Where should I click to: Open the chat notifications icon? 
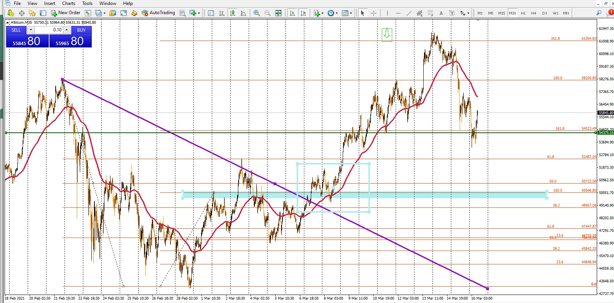tap(610, 13)
